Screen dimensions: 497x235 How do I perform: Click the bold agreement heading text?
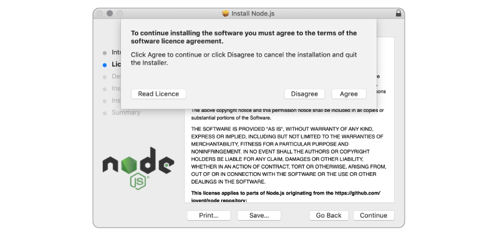coord(244,37)
